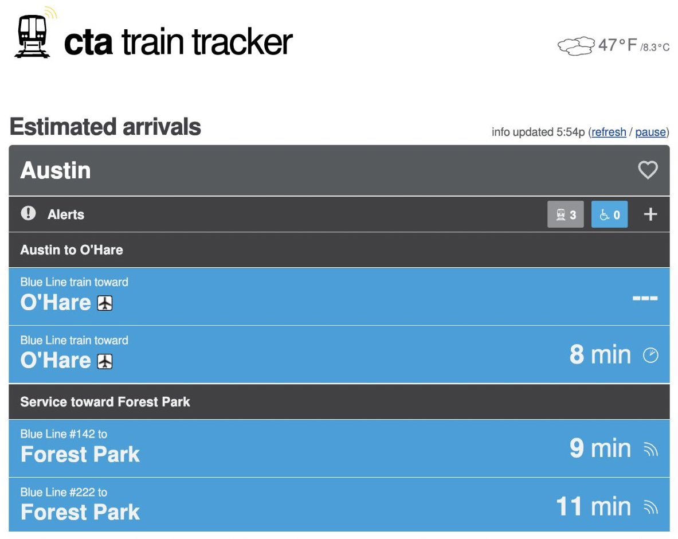
Task: Select Blue Line #142 to Forest Park
Action: tap(339, 448)
